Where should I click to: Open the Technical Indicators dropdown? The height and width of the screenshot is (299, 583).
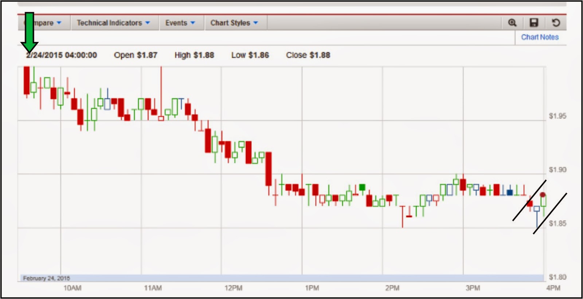113,23
